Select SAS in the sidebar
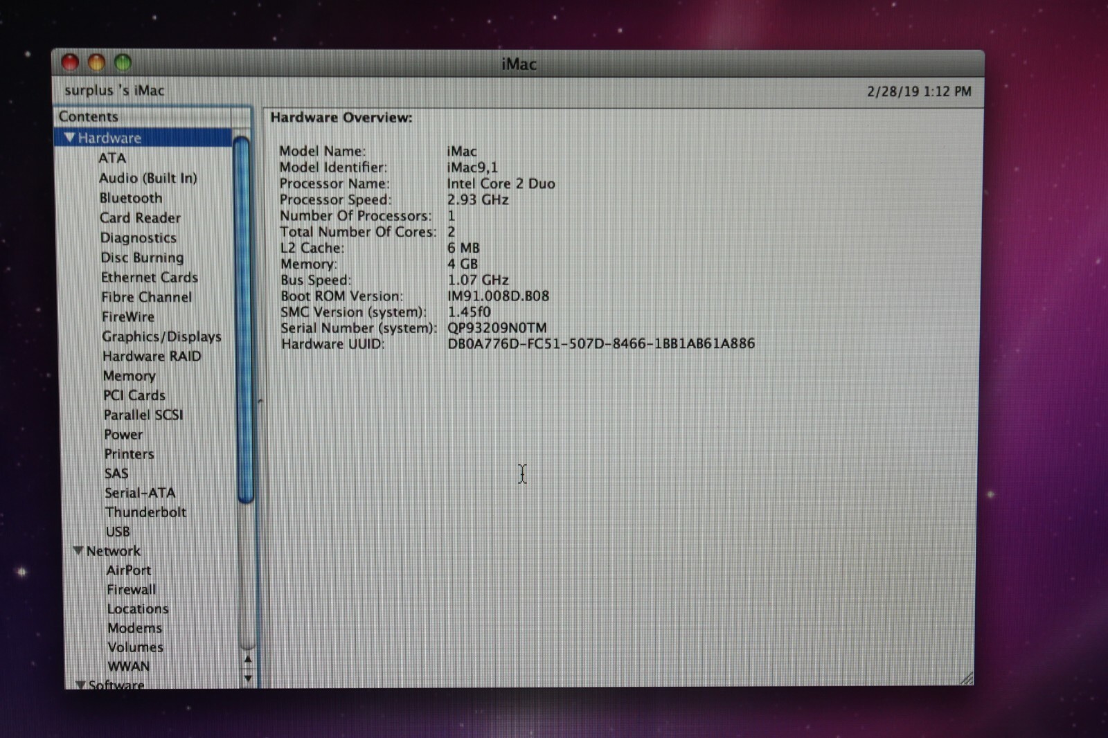 tap(116, 473)
